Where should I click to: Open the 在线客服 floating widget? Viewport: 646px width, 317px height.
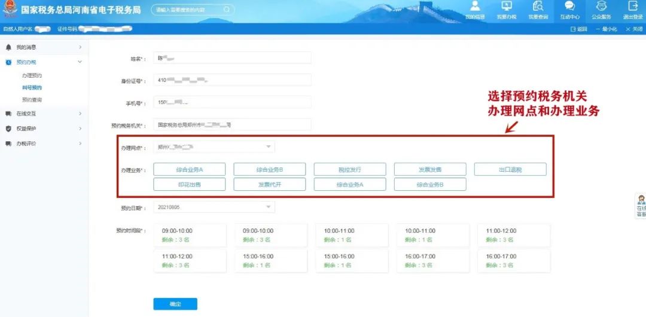640,206
